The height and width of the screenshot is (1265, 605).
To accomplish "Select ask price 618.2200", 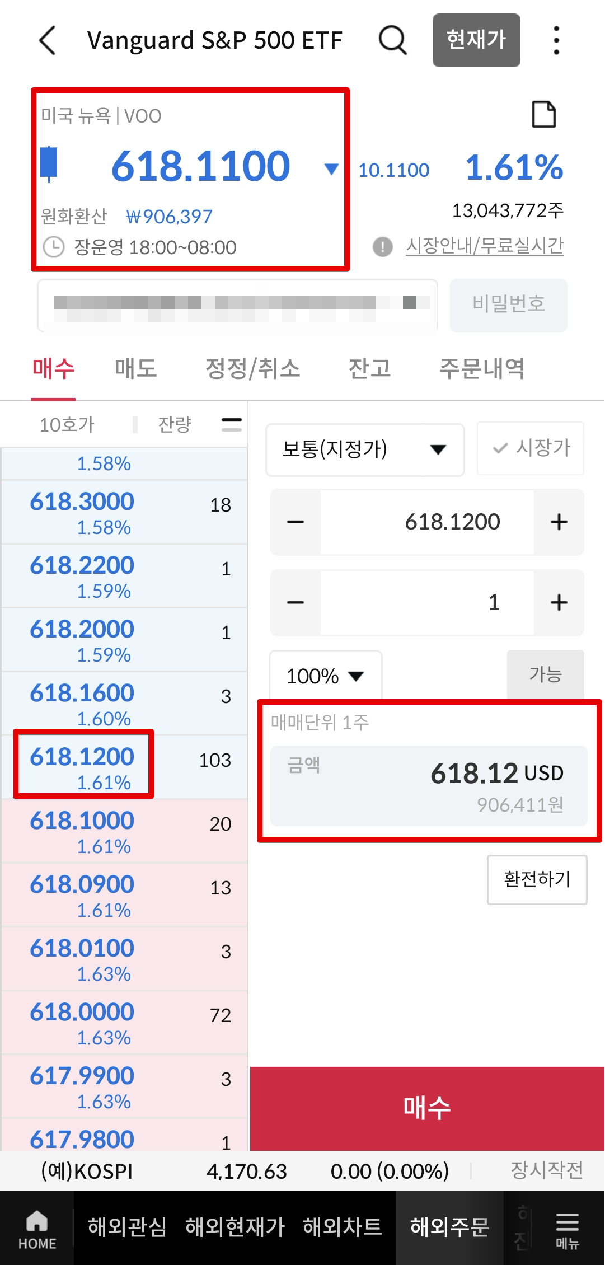I will pos(82,566).
